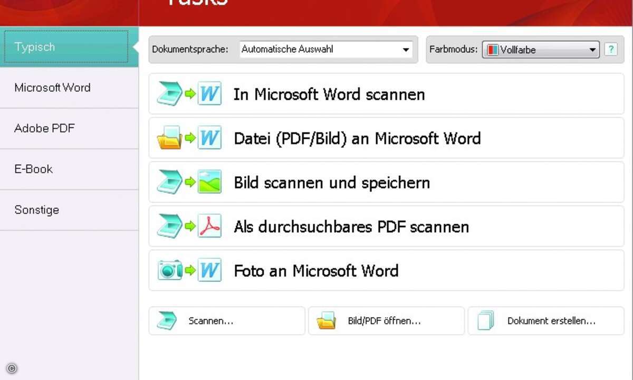The width and height of the screenshot is (633, 380).
Task: Start Foto an Microsoft Word task
Action: (386, 271)
